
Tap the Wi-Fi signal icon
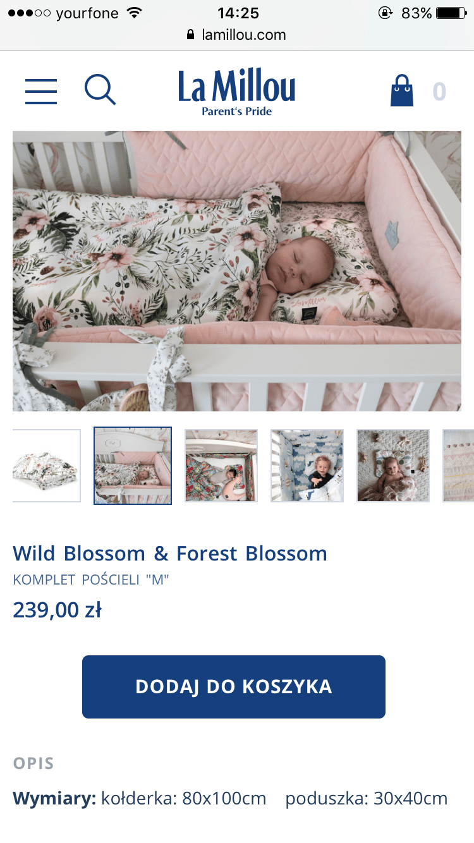(x=134, y=13)
